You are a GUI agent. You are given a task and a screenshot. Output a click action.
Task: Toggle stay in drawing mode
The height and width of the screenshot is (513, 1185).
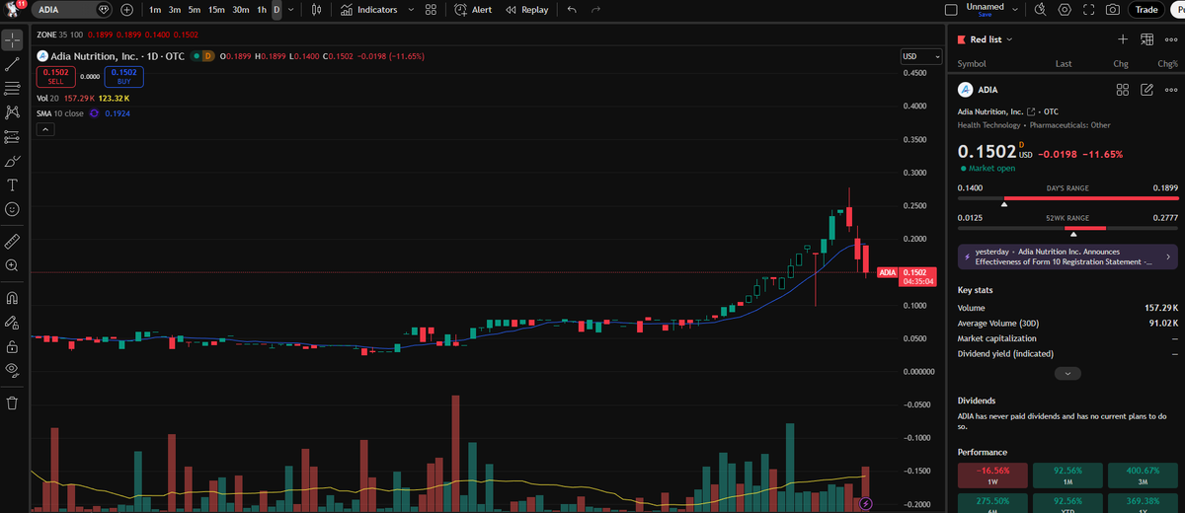point(12,322)
